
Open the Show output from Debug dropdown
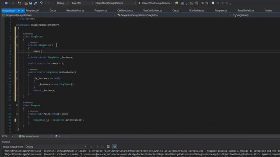pos(56,147)
